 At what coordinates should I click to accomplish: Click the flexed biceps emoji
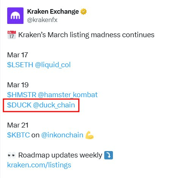coord(89,135)
